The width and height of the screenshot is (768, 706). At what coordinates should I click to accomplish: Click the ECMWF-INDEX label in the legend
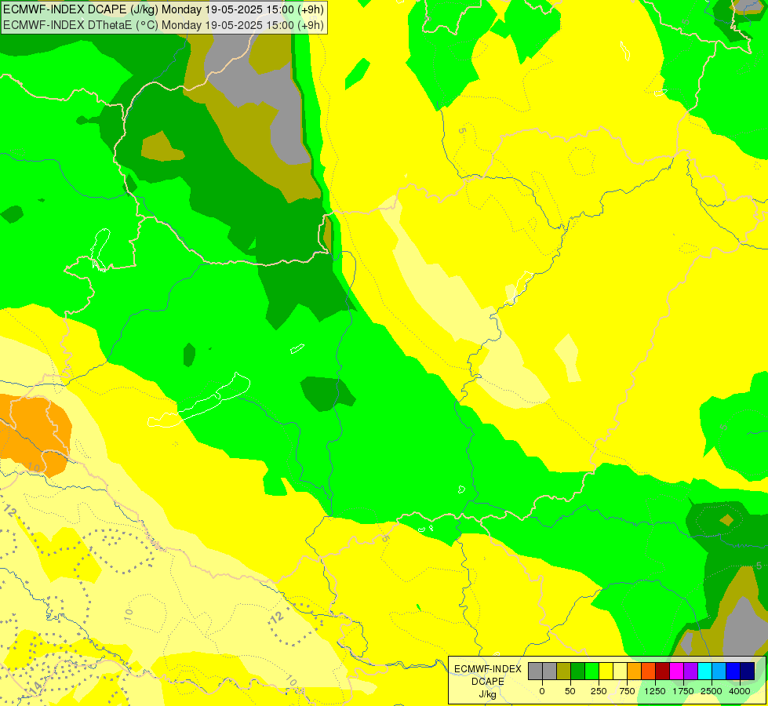[x=488, y=669]
